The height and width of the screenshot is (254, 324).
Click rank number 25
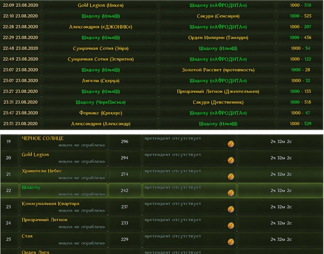[x=8, y=239]
